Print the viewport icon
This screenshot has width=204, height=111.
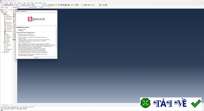tap(8, 5)
